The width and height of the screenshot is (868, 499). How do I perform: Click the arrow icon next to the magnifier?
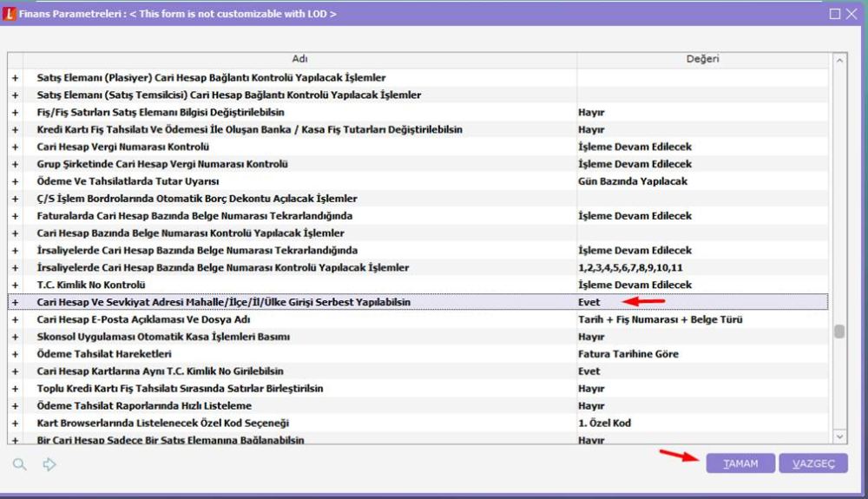tap(49, 464)
